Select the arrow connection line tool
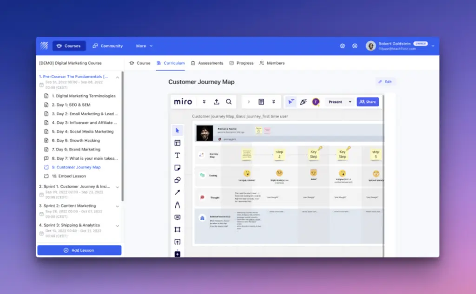 tap(177, 192)
